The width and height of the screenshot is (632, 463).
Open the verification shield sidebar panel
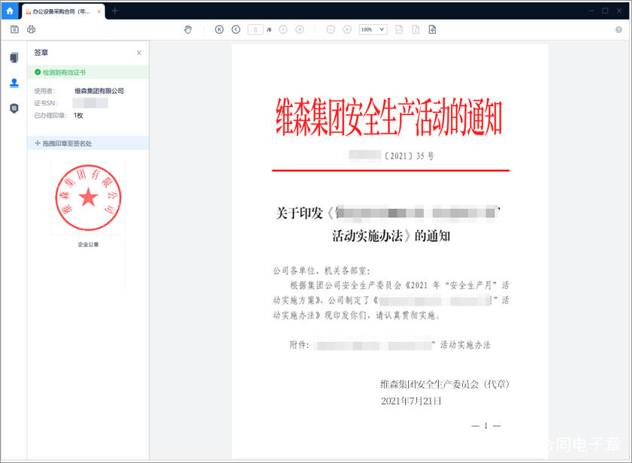(14, 108)
